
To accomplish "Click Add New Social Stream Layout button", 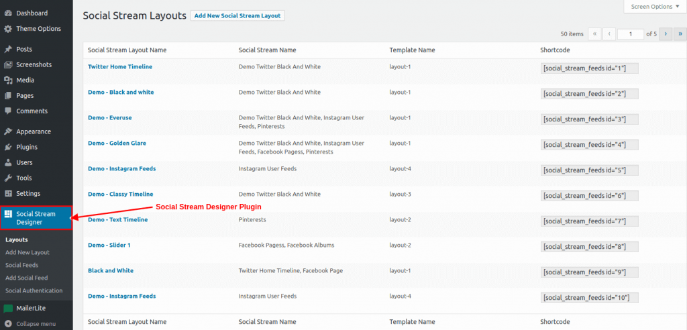I will tap(237, 15).
